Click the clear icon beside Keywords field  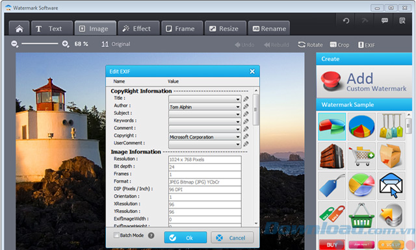[246, 121]
